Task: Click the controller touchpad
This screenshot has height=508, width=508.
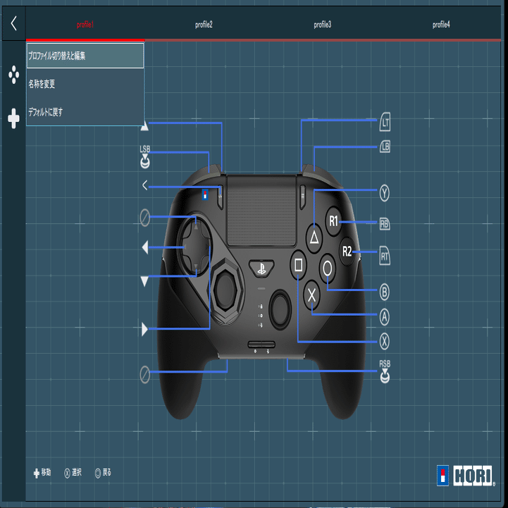Action: point(261,210)
